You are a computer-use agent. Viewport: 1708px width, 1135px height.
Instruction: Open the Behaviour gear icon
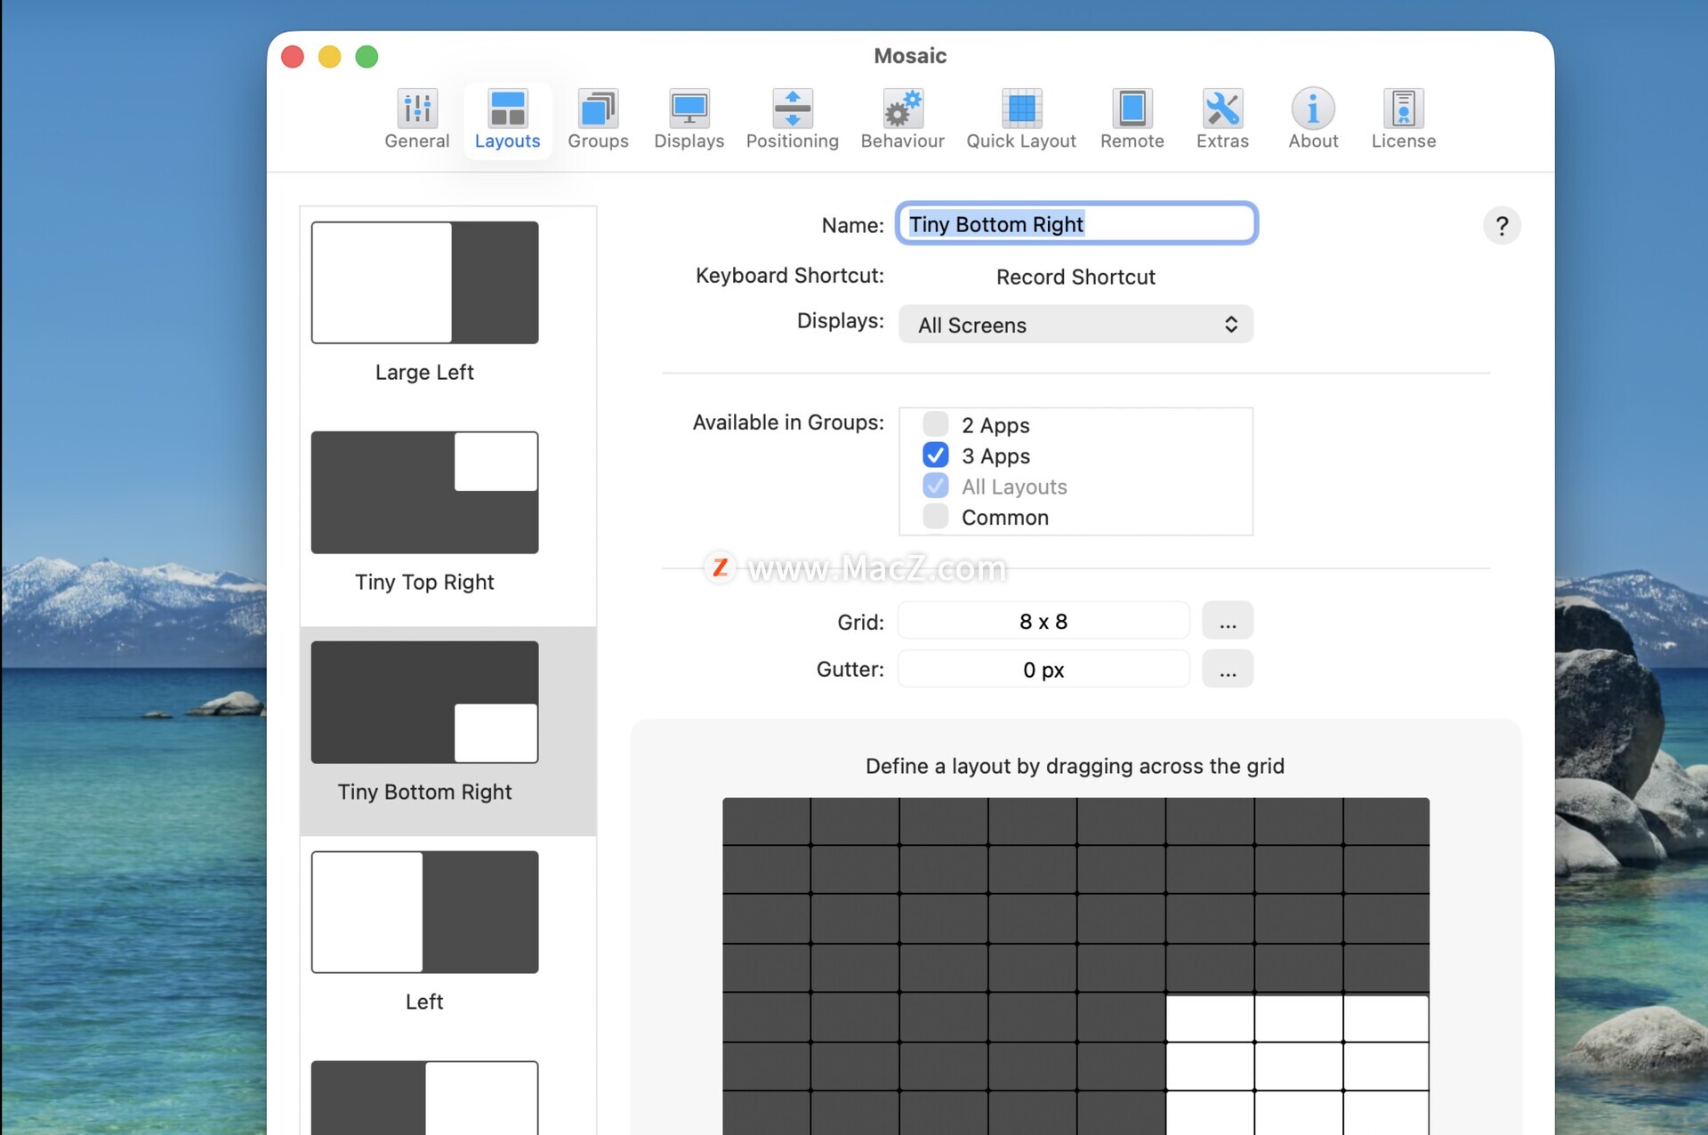click(902, 109)
